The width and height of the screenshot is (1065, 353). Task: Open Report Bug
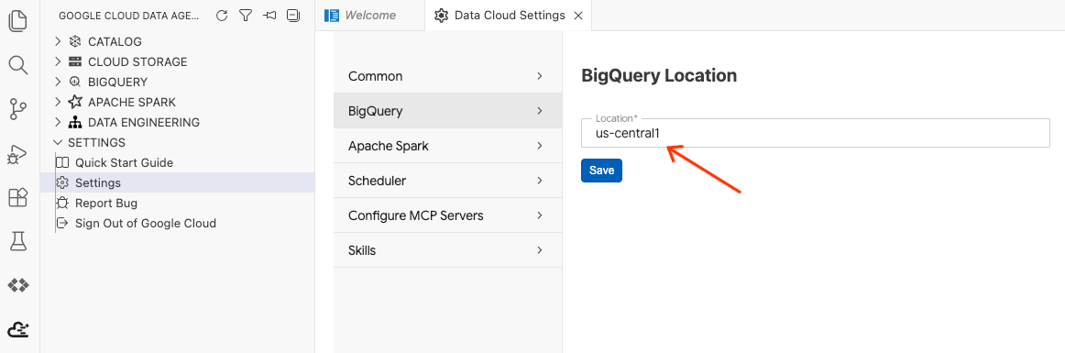pyautogui.click(x=106, y=203)
